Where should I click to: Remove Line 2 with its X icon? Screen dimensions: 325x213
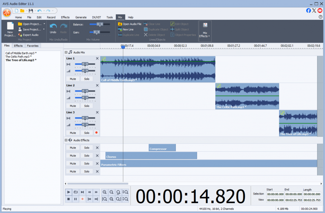[97, 86]
